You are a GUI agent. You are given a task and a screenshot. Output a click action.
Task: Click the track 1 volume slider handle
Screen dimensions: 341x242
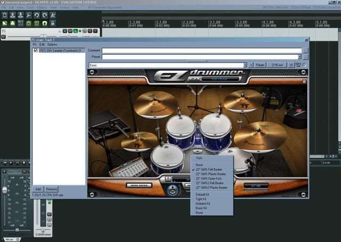pyautogui.click(x=43, y=36)
